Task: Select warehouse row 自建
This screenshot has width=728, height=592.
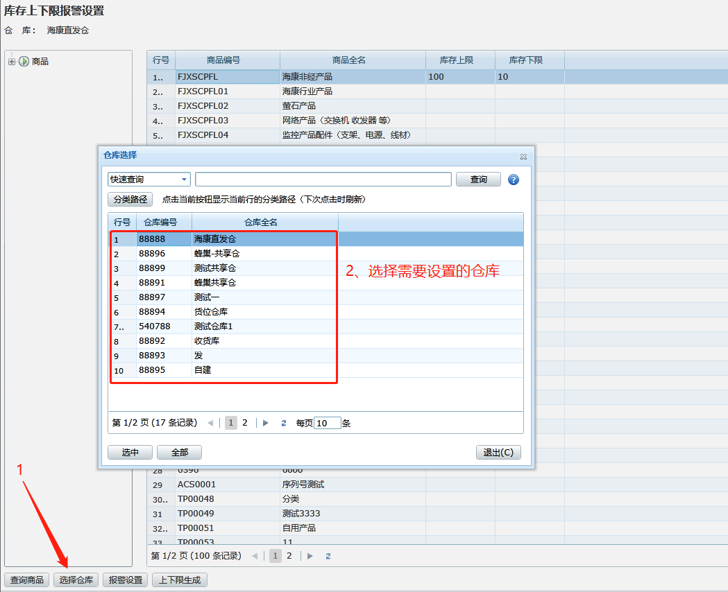Action: [316, 370]
